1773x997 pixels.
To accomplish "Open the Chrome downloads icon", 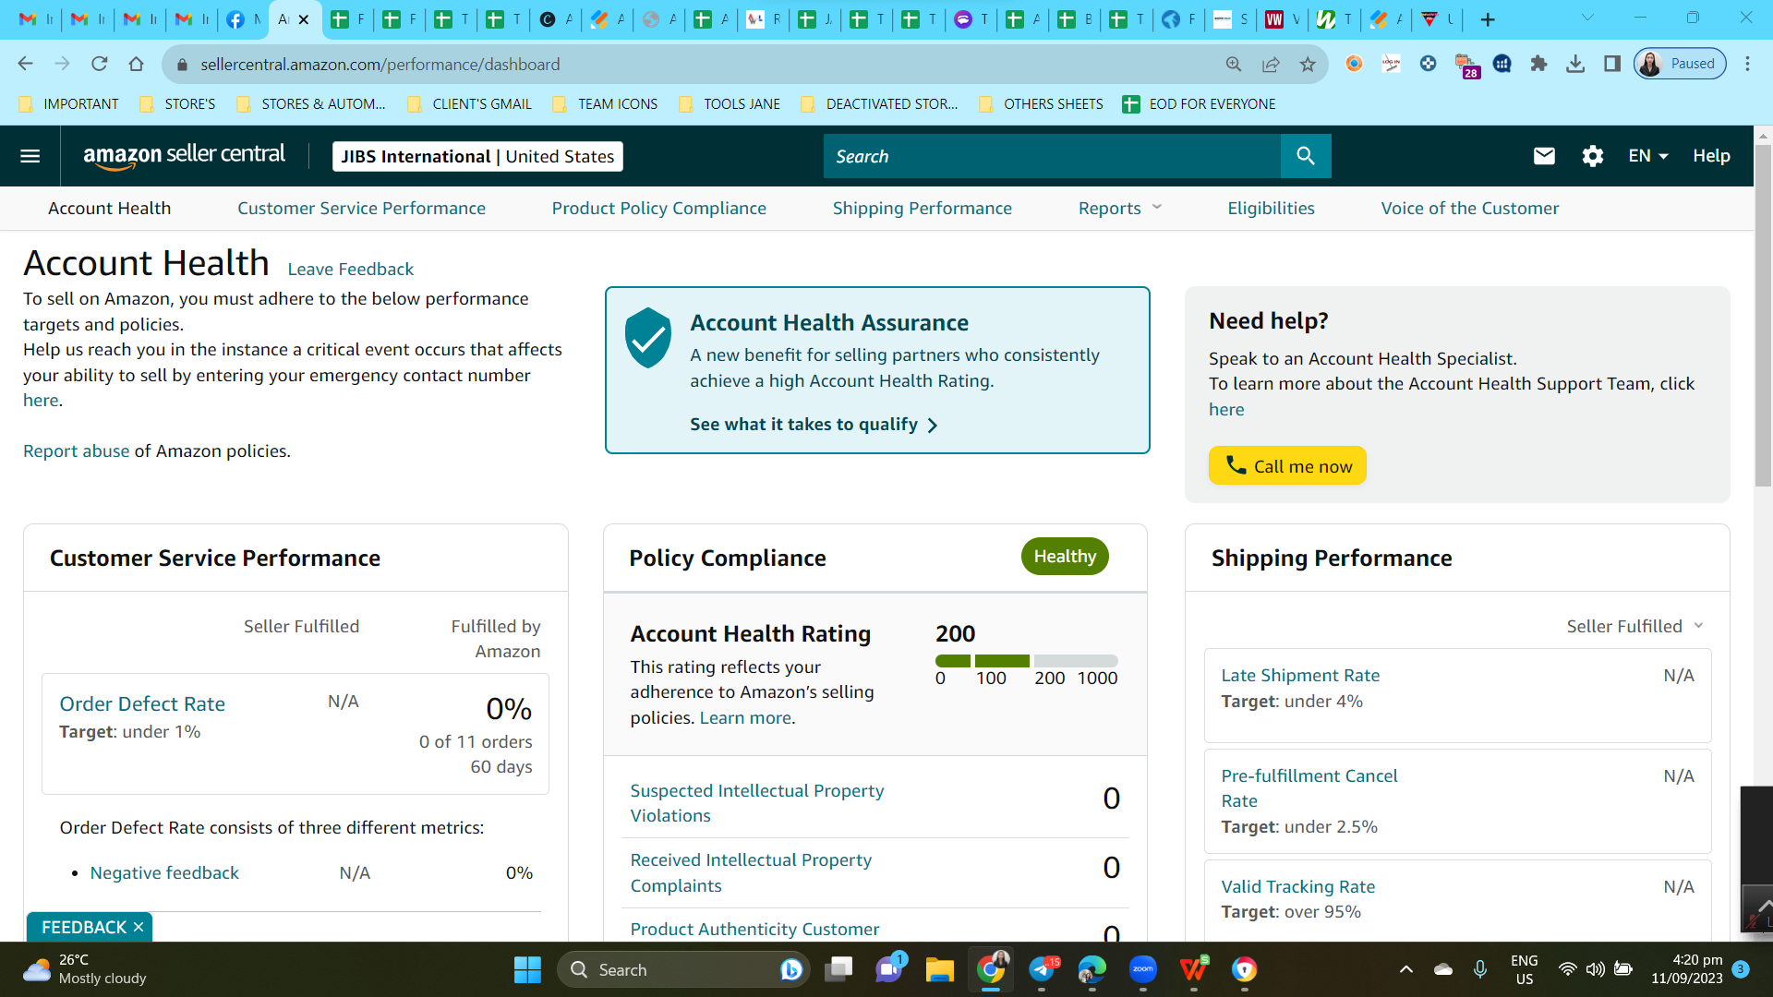I will [1575, 64].
